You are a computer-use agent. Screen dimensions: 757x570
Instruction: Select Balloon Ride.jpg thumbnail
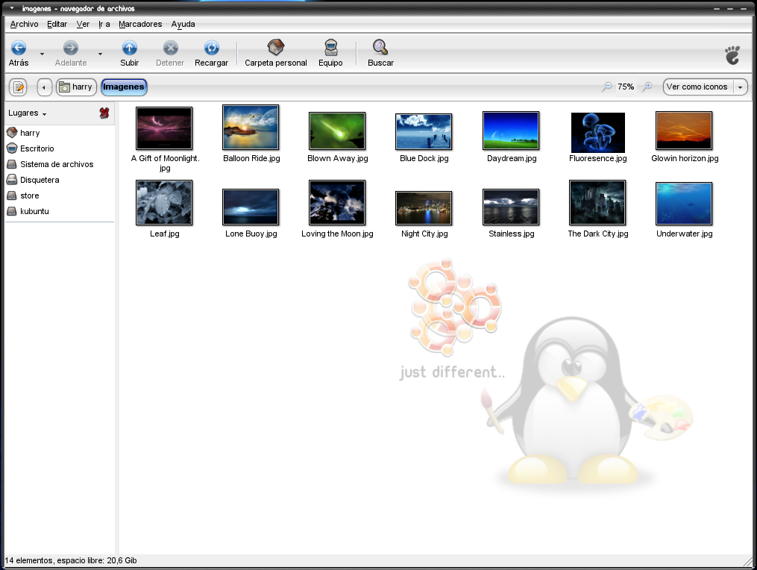tap(251, 127)
